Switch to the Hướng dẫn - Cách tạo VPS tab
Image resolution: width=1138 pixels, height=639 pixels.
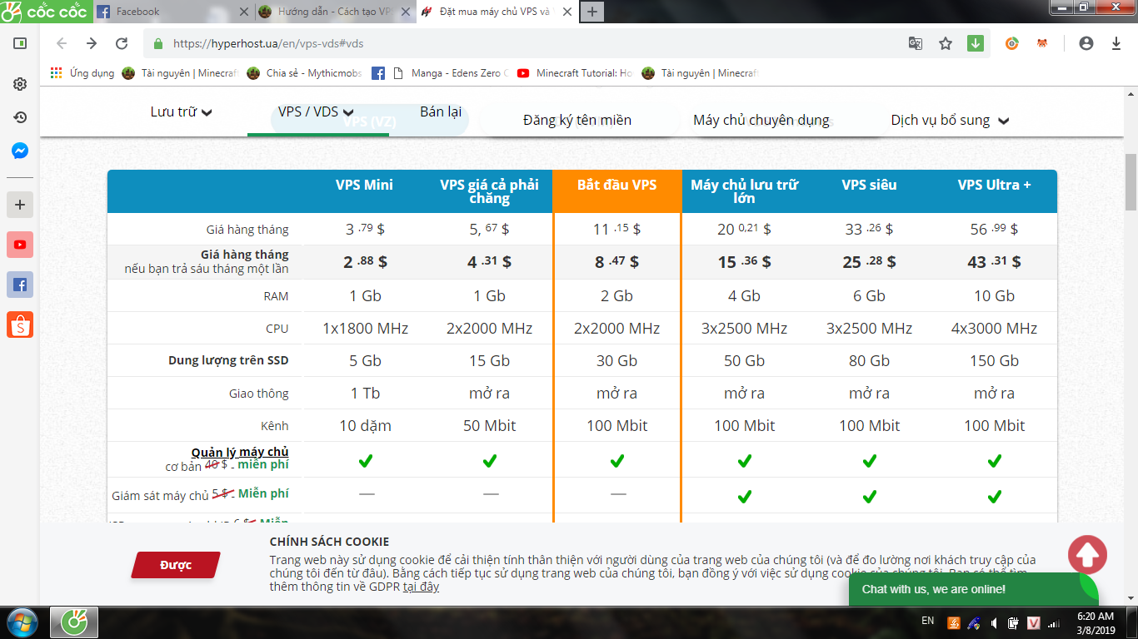tap(334, 12)
